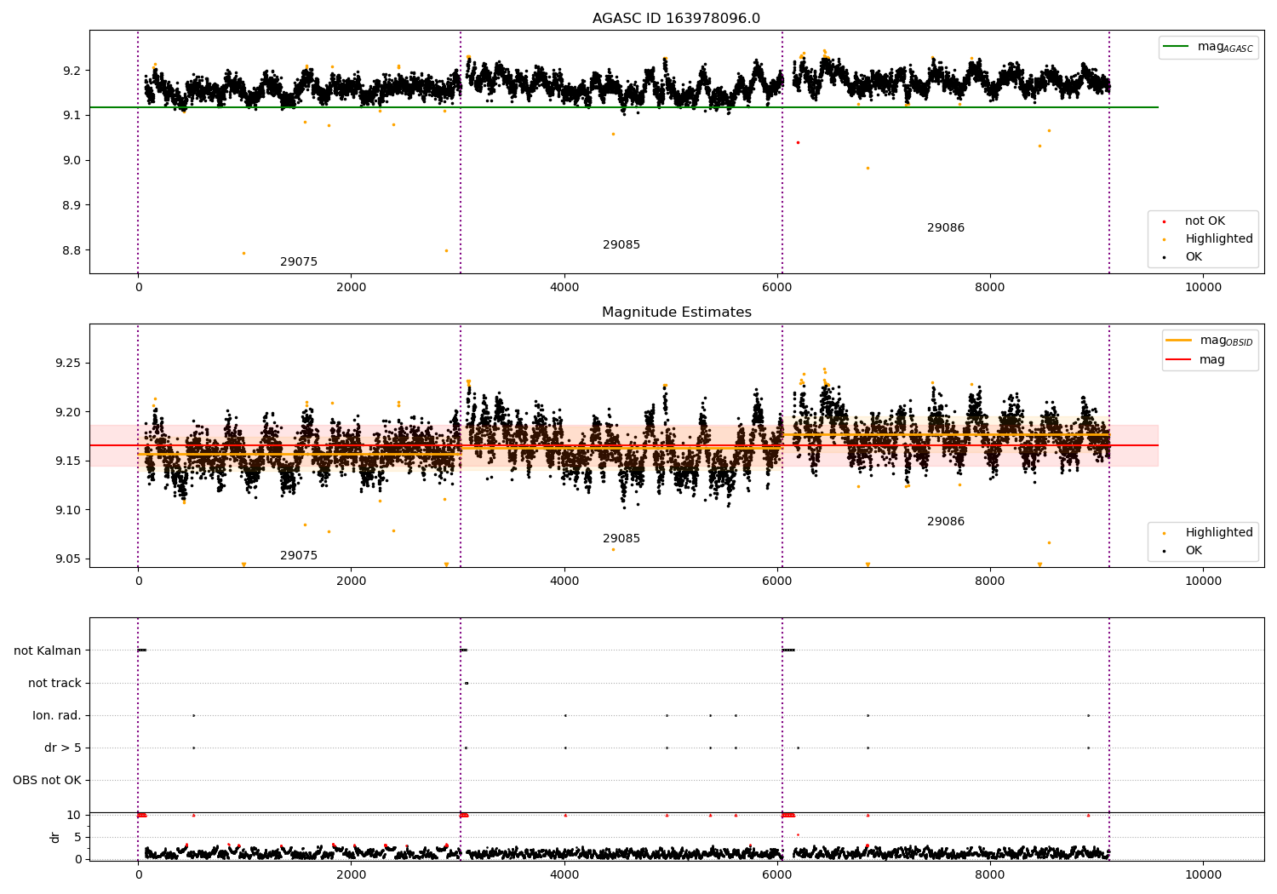Screen dimensions: 1277x894
Task: Click the 6000 x-tick label under the bottom plot
Action: tap(777, 875)
